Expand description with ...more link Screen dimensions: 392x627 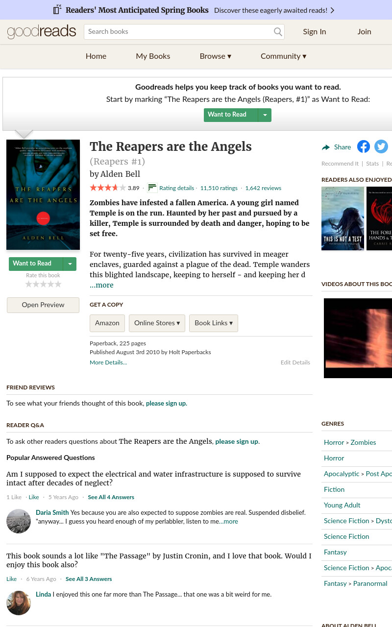(x=101, y=285)
